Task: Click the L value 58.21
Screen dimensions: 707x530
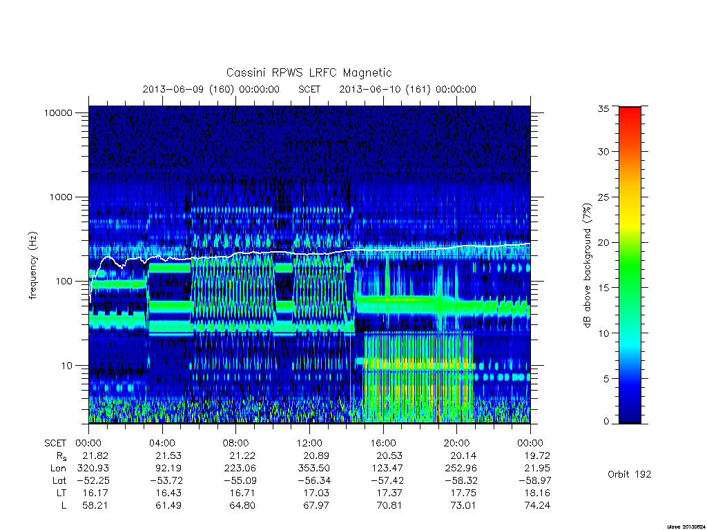Action: pos(95,505)
